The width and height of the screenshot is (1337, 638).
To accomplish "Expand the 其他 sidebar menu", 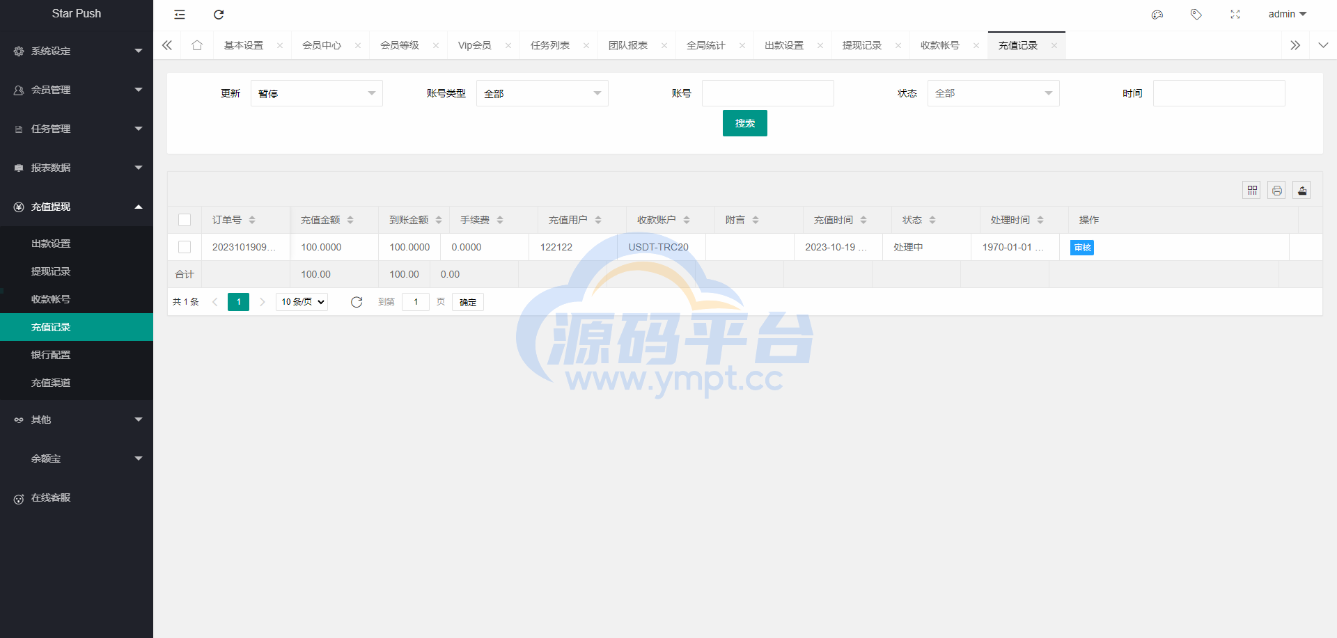I will click(77, 420).
